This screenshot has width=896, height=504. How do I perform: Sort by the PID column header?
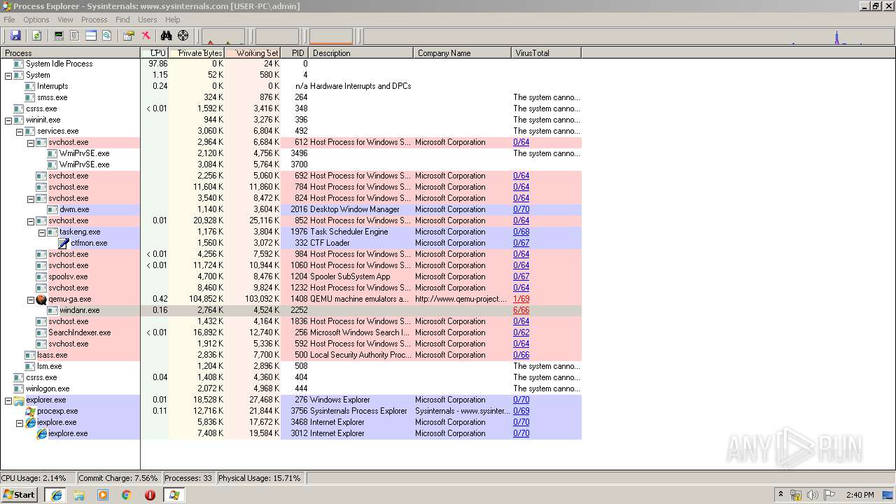[295, 52]
